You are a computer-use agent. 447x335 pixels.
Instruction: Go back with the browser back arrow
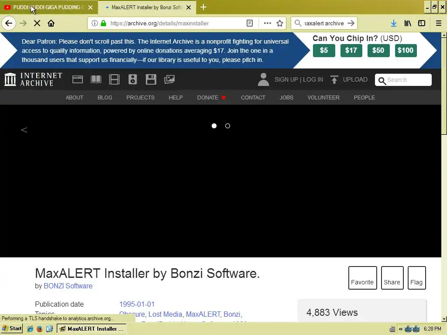[x=9, y=23]
